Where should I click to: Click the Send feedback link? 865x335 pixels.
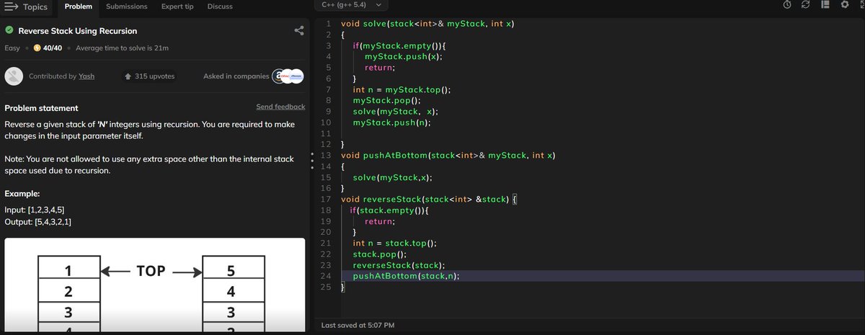click(x=280, y=107)
